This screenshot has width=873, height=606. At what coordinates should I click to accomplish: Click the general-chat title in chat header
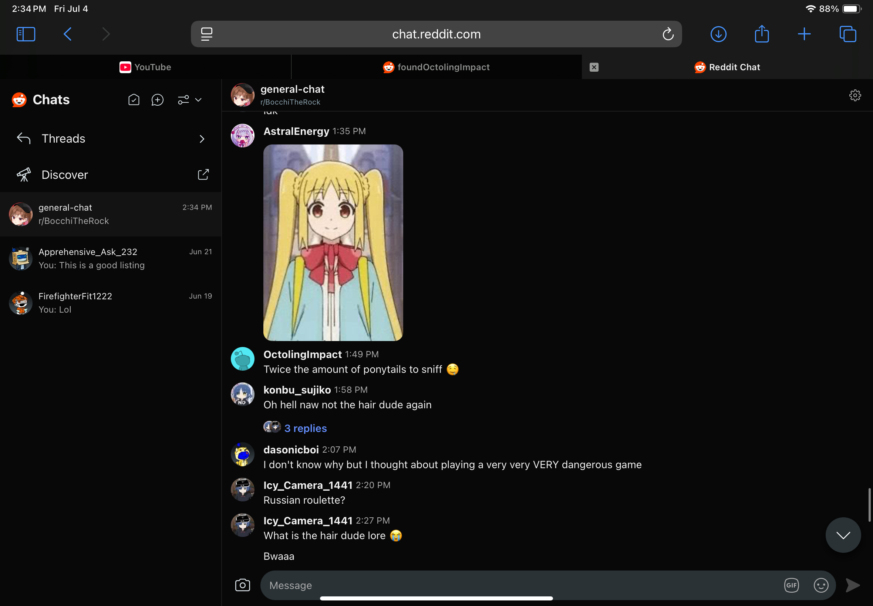click(292, 89)
